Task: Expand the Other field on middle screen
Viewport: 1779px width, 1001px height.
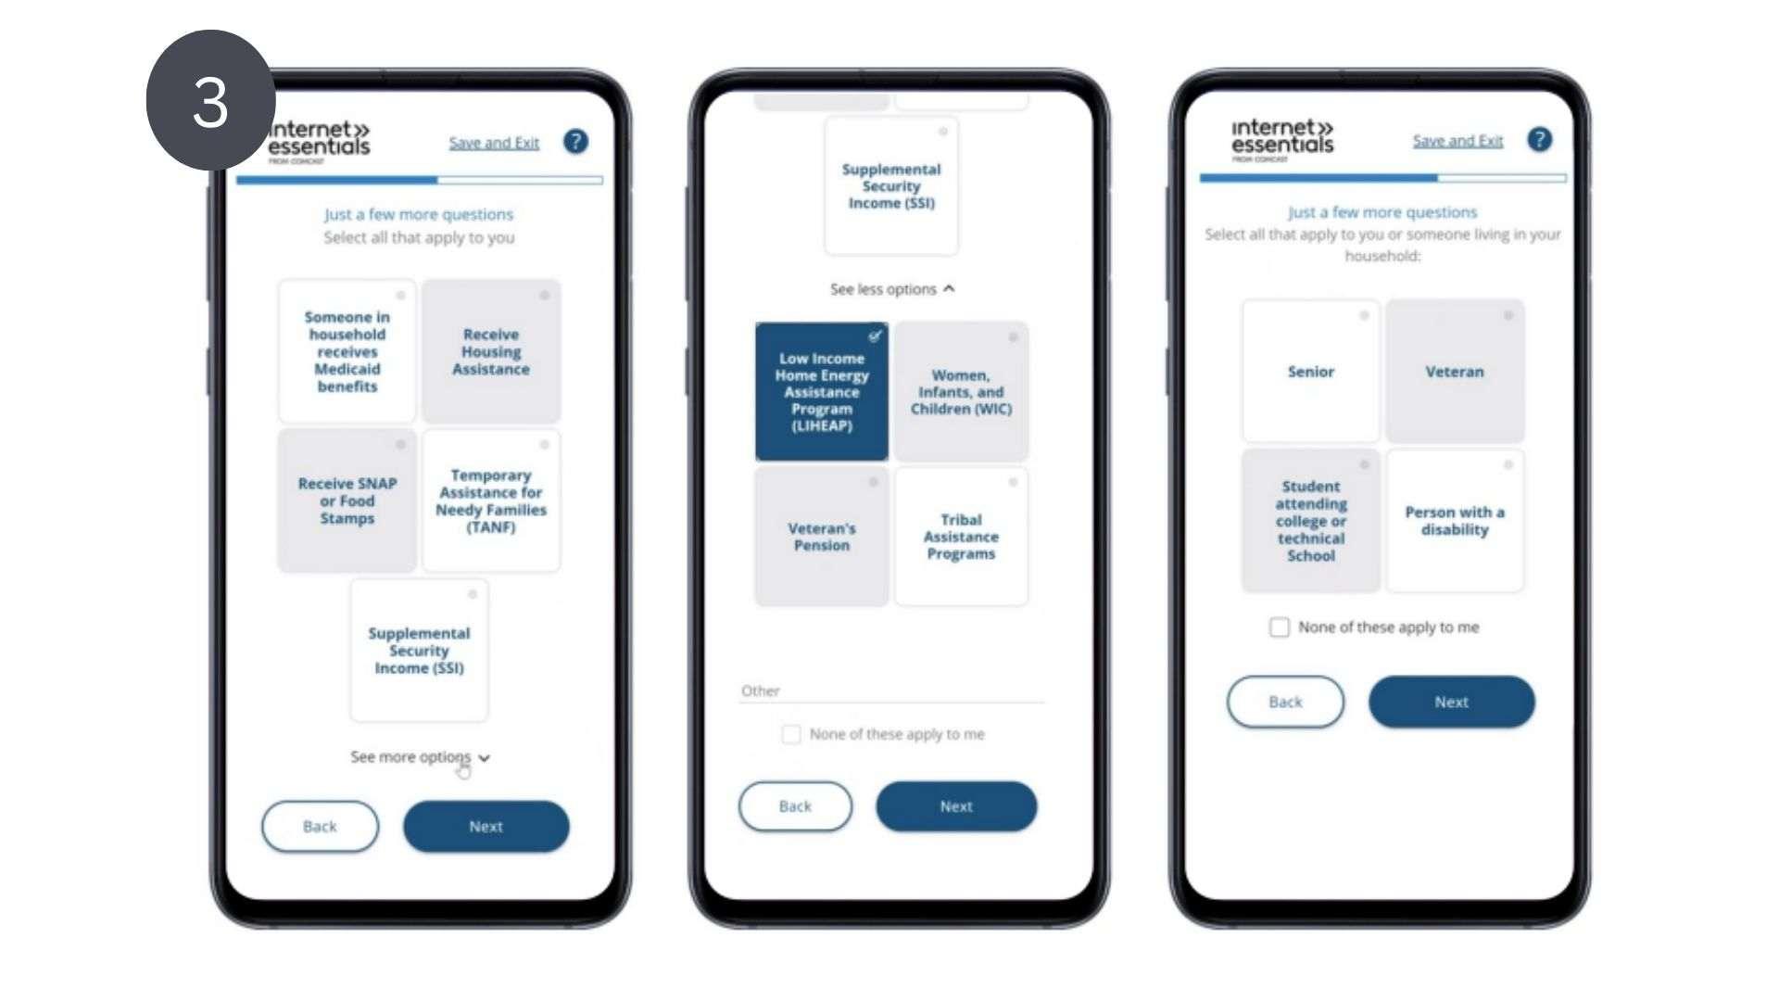Action: [x=889, y=690]
